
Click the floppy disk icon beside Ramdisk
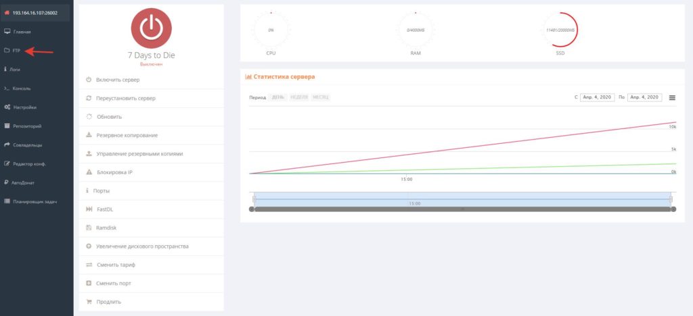(x=89, y=228)
